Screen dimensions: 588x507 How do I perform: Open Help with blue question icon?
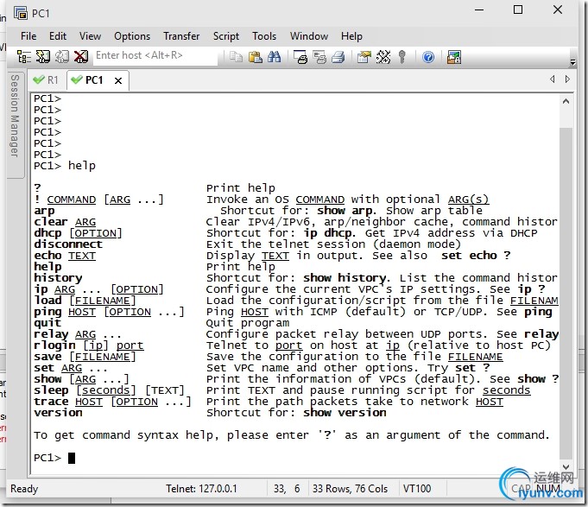428,57
